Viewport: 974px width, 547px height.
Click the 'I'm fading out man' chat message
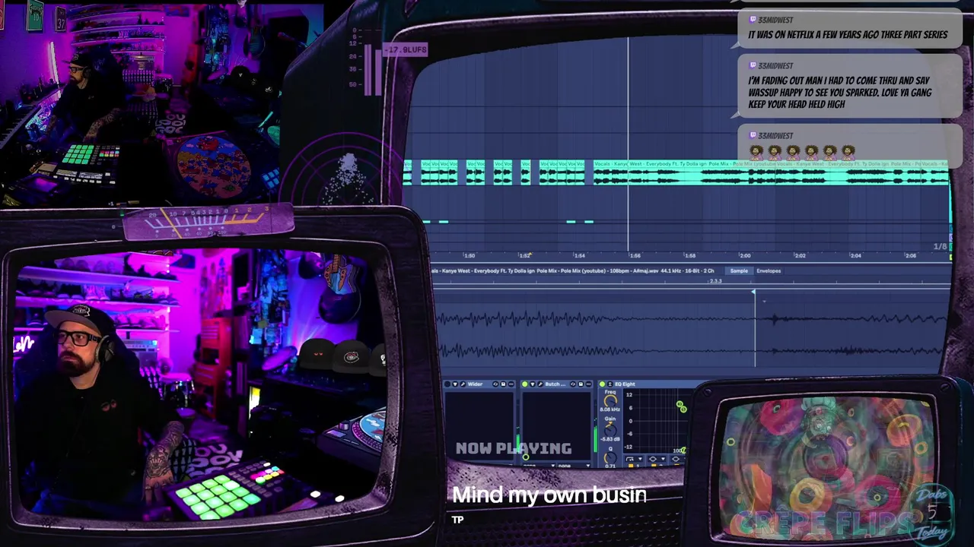pyautogui.click(x=848, y=87)
